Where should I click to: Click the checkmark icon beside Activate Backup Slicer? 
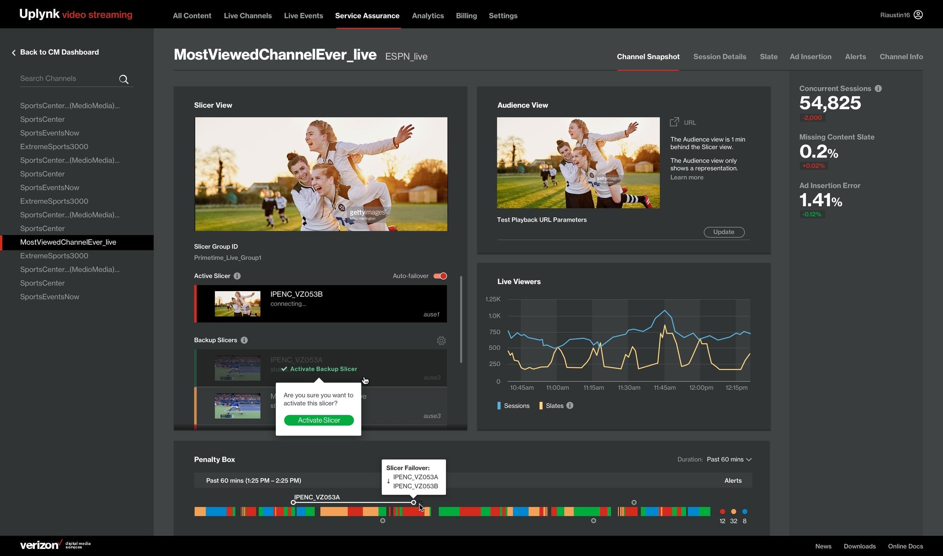coord(284,369)
